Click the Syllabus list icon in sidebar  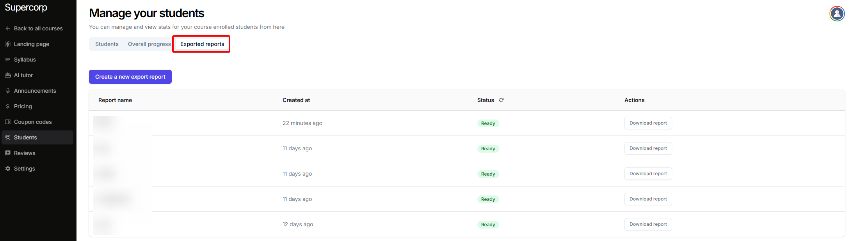click(x=8, y=60)
